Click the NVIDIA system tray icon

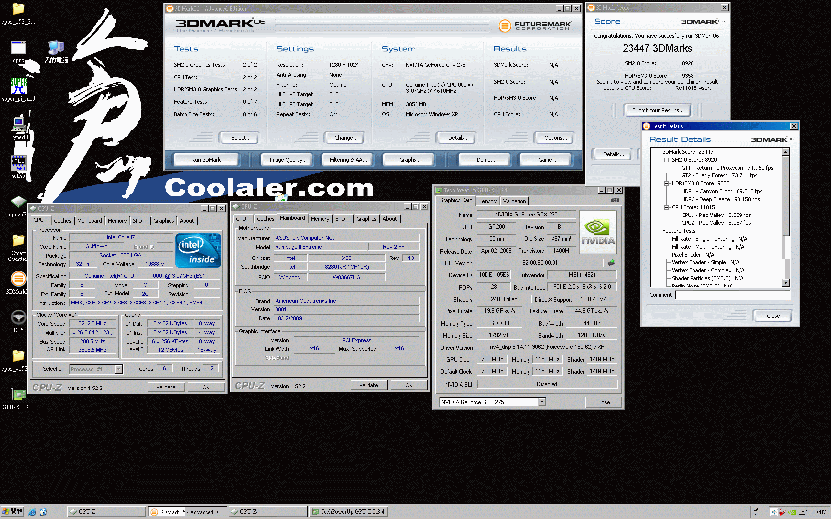(792, 512)
